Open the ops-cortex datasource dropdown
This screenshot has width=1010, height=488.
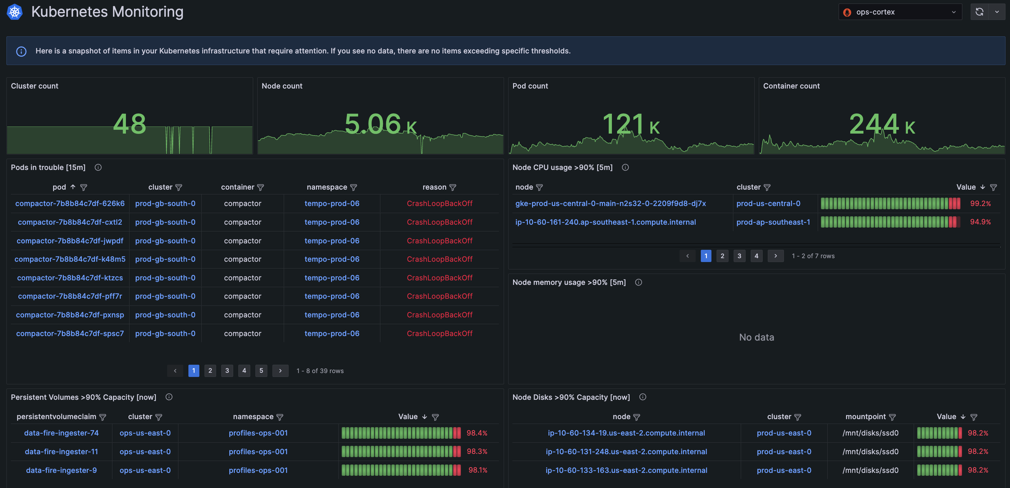[900, 12]
